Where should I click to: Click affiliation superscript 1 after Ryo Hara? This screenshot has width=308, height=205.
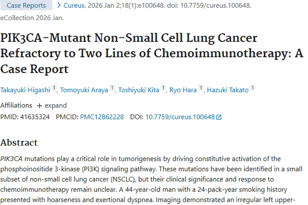pos(201,88)
